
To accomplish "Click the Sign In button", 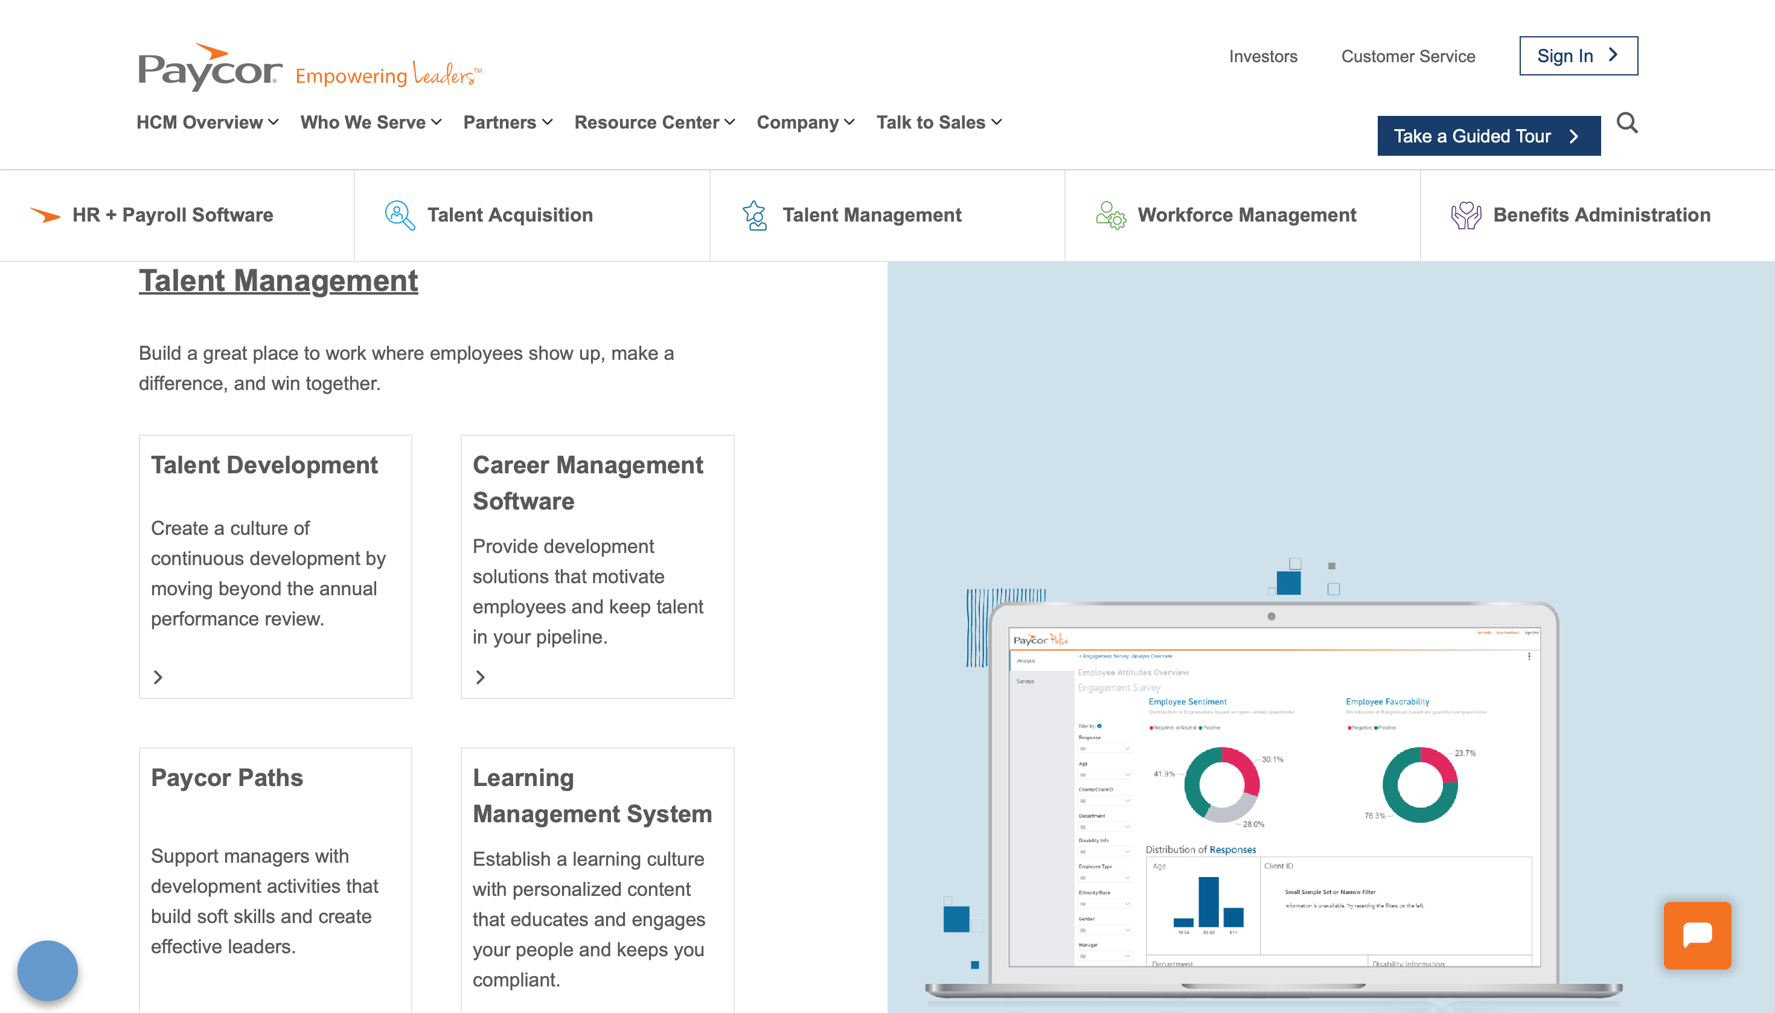I will point(1579,56).
